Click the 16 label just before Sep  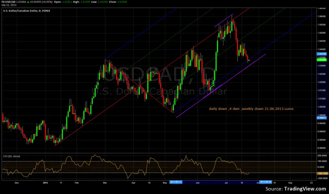tap(274, 183)
